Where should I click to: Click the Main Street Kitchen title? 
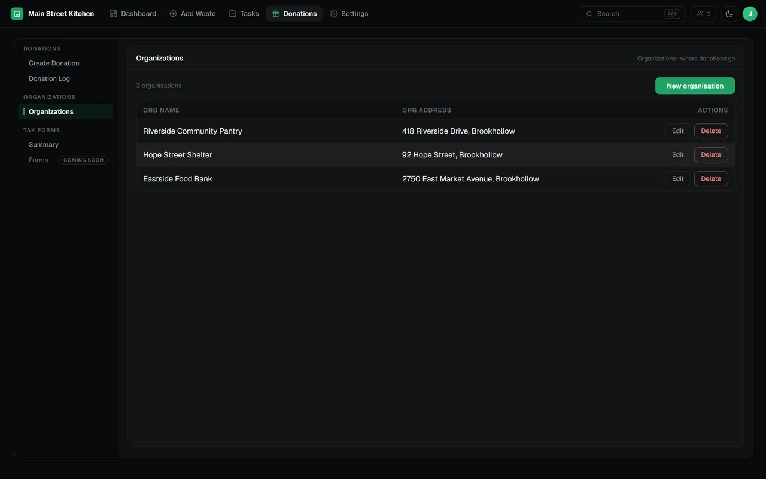click(x=61, y=14)
